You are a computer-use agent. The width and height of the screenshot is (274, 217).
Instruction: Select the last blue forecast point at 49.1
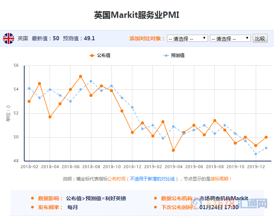click(x=266, y=148)
